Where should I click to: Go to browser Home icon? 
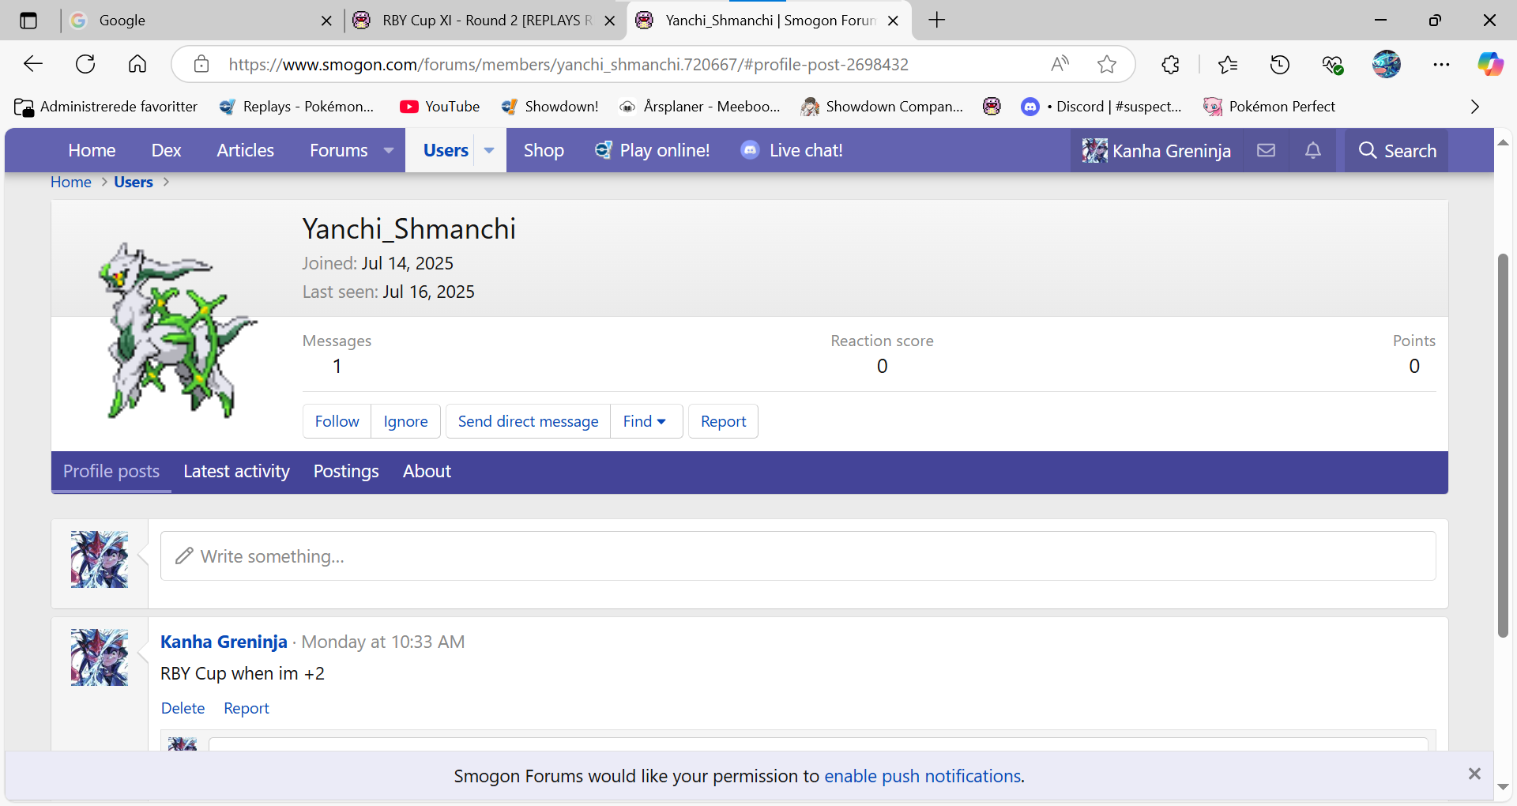tap(137, 64)
